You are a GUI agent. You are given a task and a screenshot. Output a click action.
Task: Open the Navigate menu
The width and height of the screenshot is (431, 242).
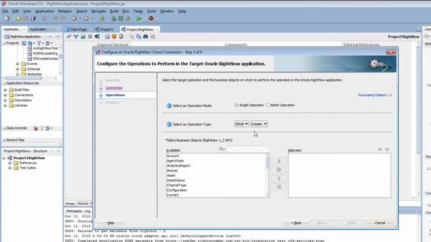[x=98, y=11]
